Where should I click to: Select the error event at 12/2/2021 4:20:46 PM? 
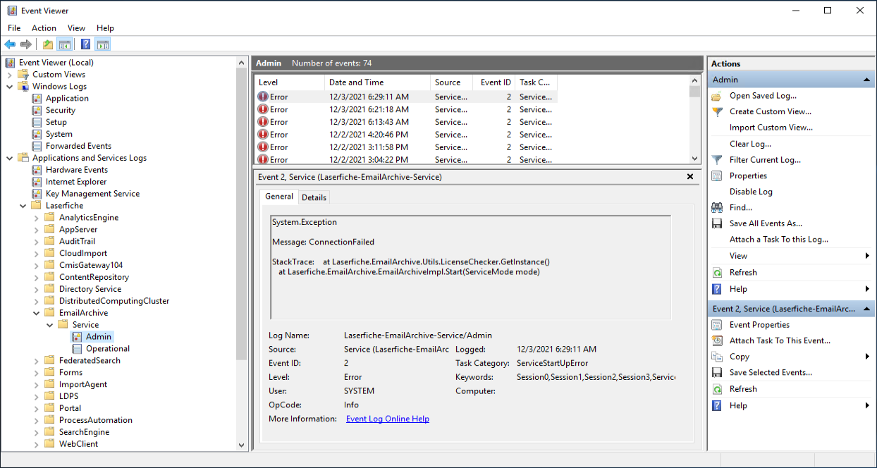[x=406, y=135]
